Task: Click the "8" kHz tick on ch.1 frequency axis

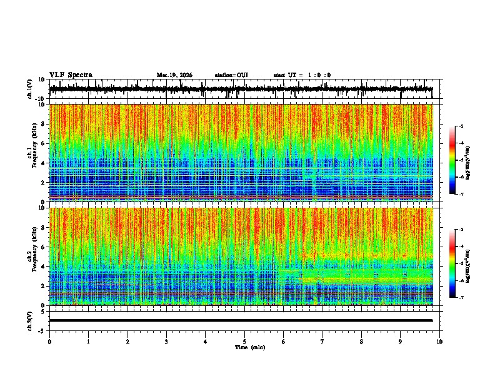Action: click(x=43, y=124)
